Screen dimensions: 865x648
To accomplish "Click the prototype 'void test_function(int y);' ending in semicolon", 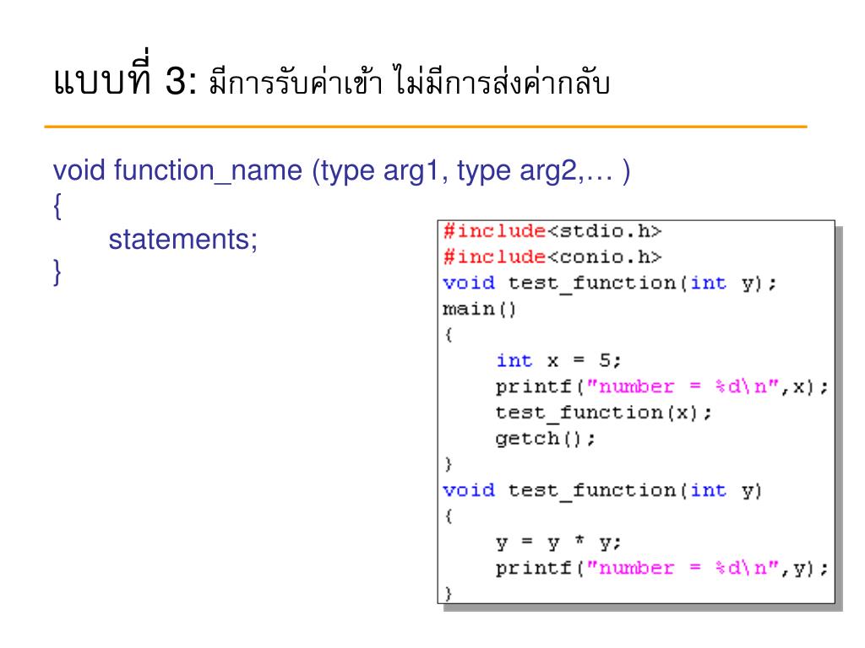I will click(x=610, y=283).
